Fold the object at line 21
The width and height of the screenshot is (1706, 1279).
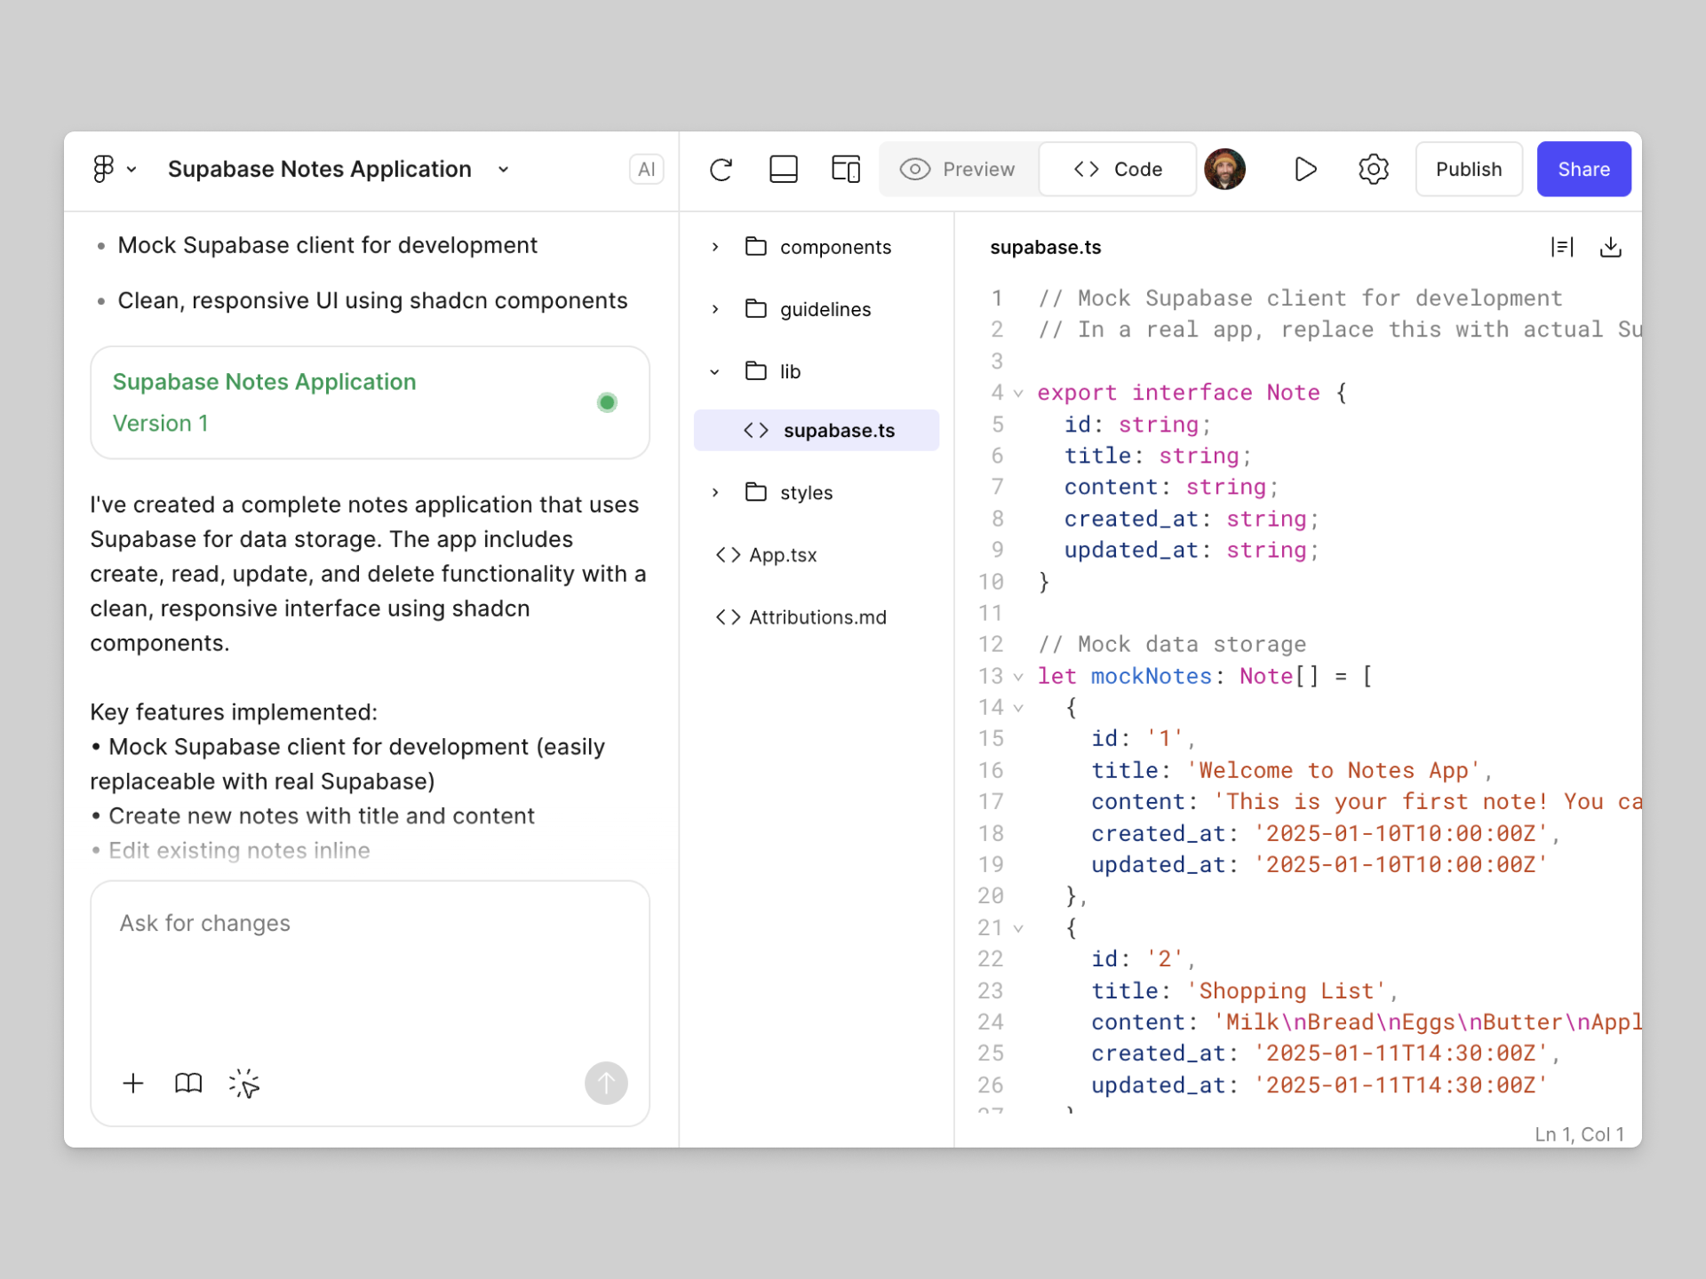pos(1018,928)
